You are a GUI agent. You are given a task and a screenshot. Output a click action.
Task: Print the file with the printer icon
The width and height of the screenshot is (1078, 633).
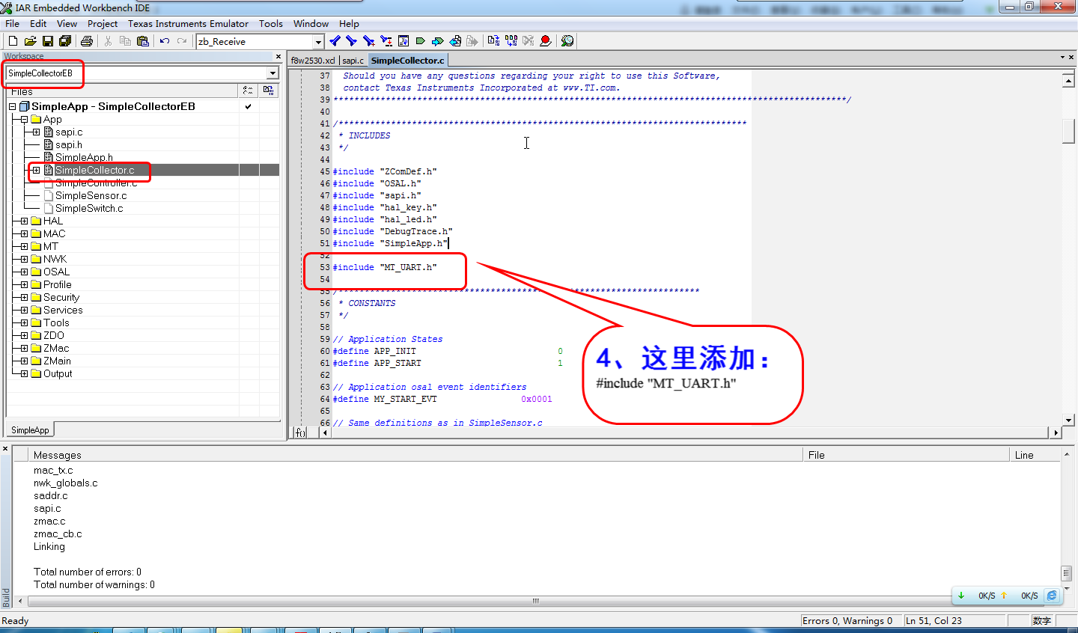point(87,41)
